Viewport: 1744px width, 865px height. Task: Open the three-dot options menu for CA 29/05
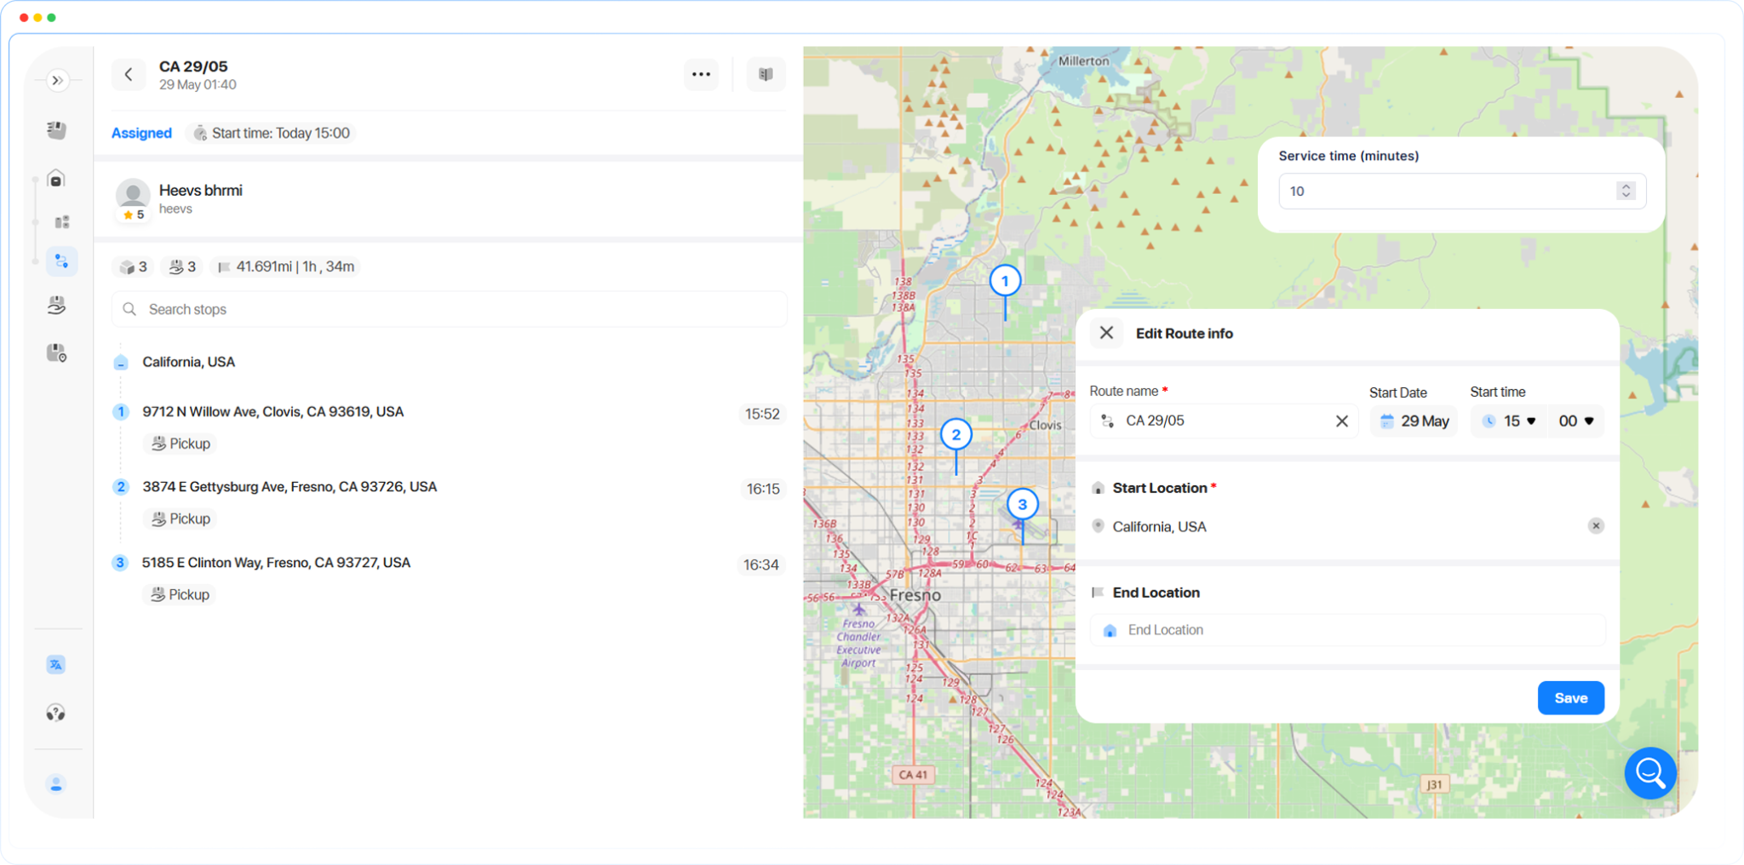[701, 74]
